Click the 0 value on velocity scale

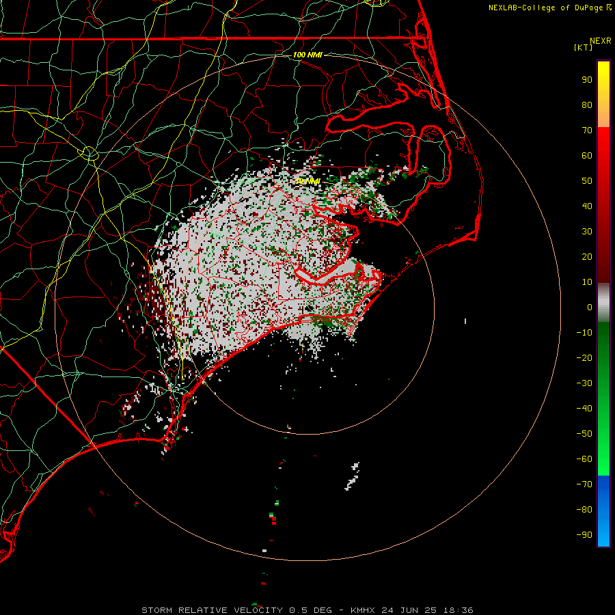tap(590, 307)
